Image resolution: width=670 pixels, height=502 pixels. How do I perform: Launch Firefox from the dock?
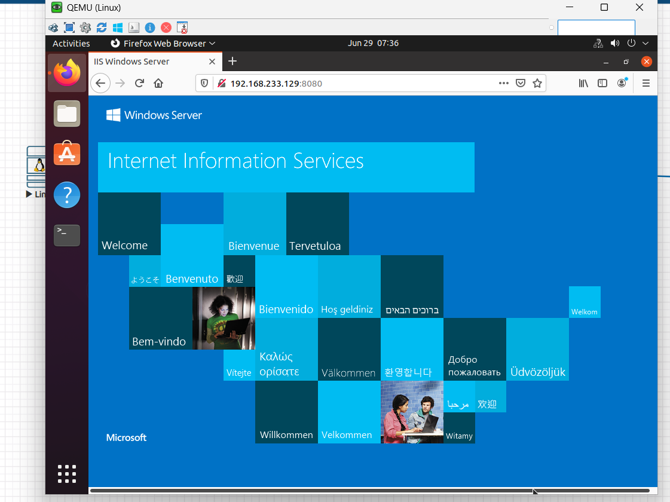67,73
